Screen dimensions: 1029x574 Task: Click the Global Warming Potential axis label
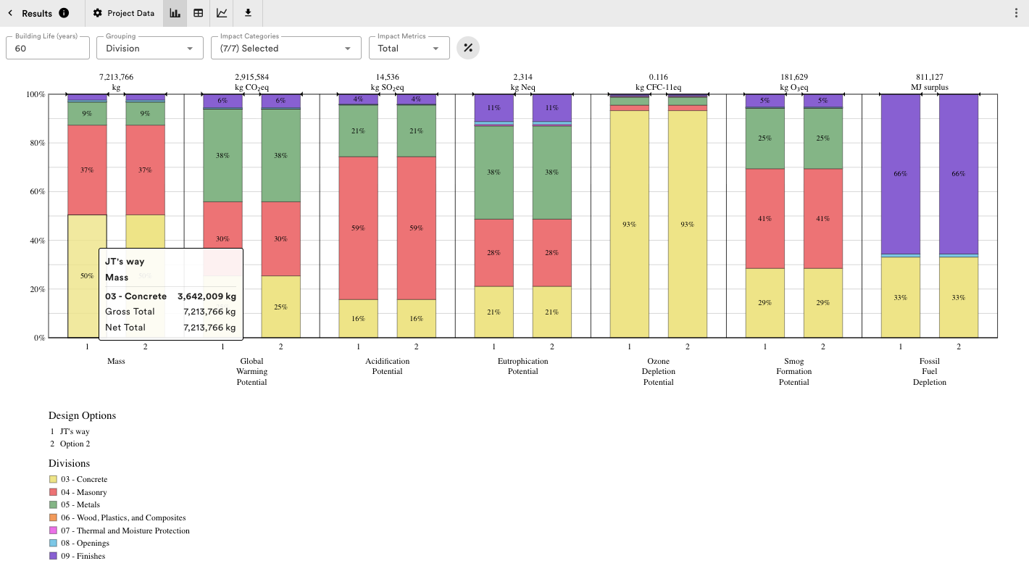pos(251,371)
